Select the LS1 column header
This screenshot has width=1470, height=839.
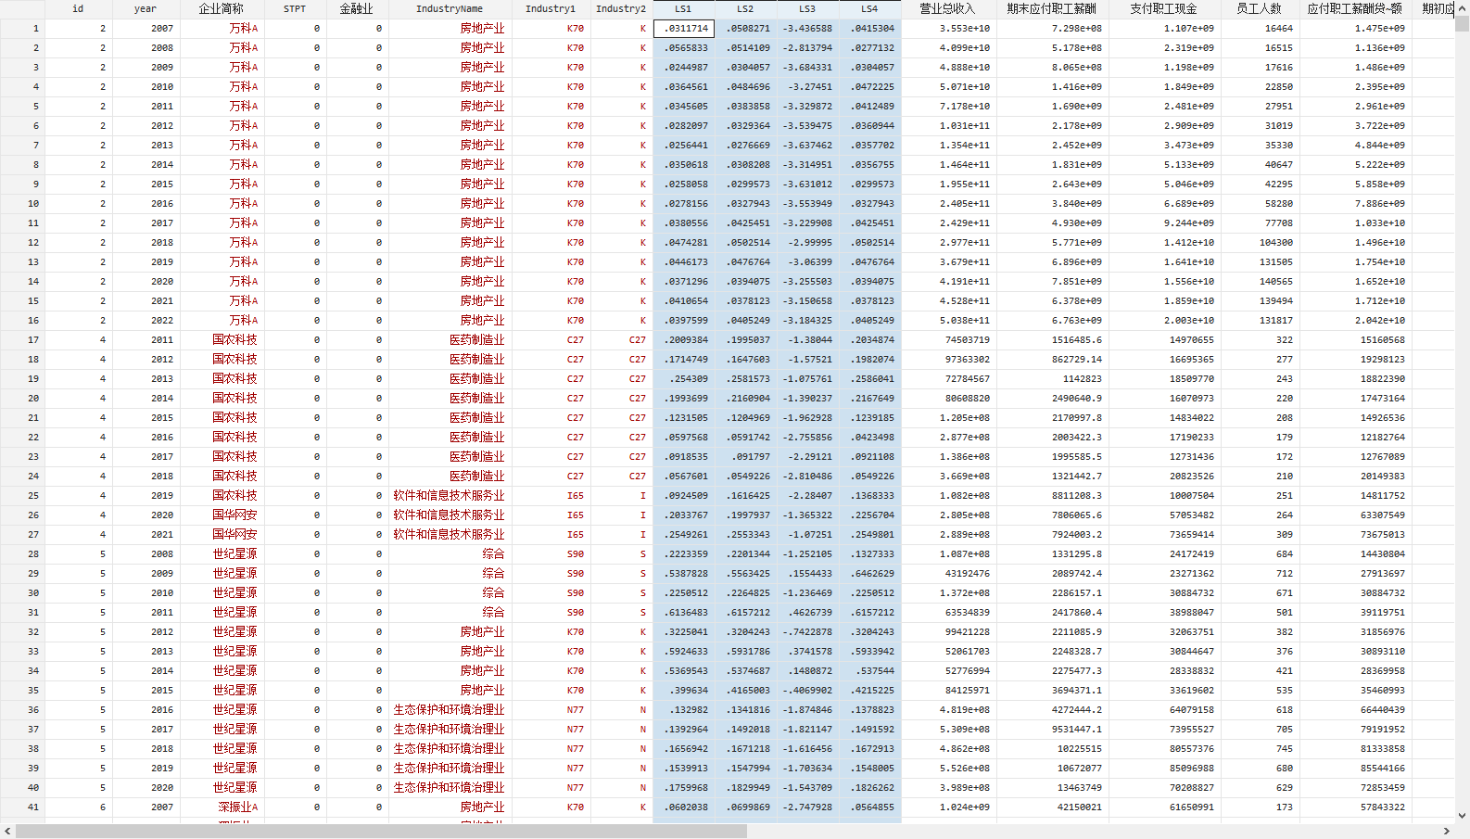(x=683, y=8)
